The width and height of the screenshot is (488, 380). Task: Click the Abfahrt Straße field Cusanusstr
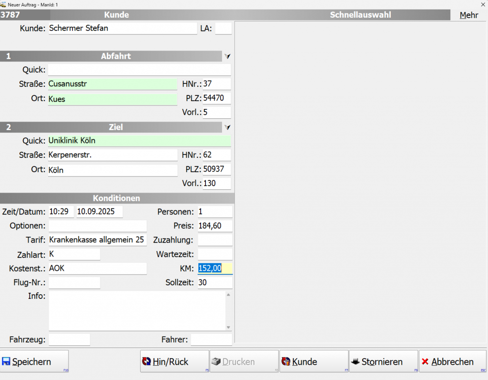(x=112, y=84)
